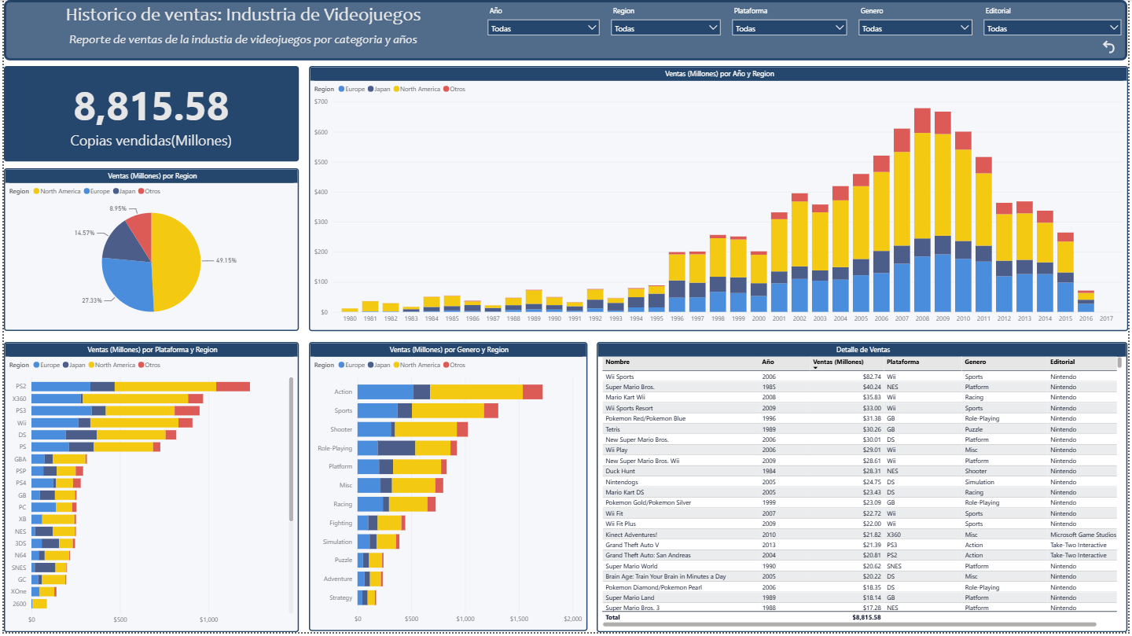The image size is (1132, 636).
Task: Open the Editorial filter dropdown
Action: (x=1052, y=28)
